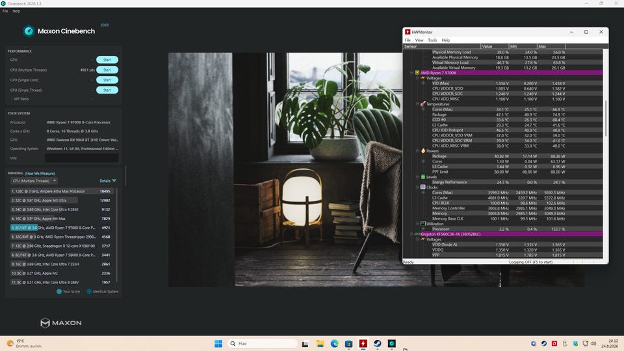The width and height of the screenshot is (624, 351).
Task: Click the Kingston Voltages lightning icon
Action: coord(423,239)
